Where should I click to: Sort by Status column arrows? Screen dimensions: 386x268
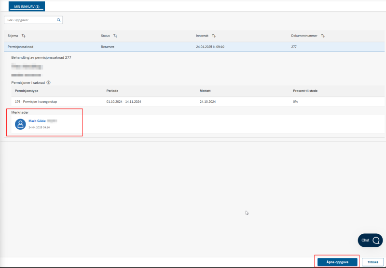pos(115,36)
